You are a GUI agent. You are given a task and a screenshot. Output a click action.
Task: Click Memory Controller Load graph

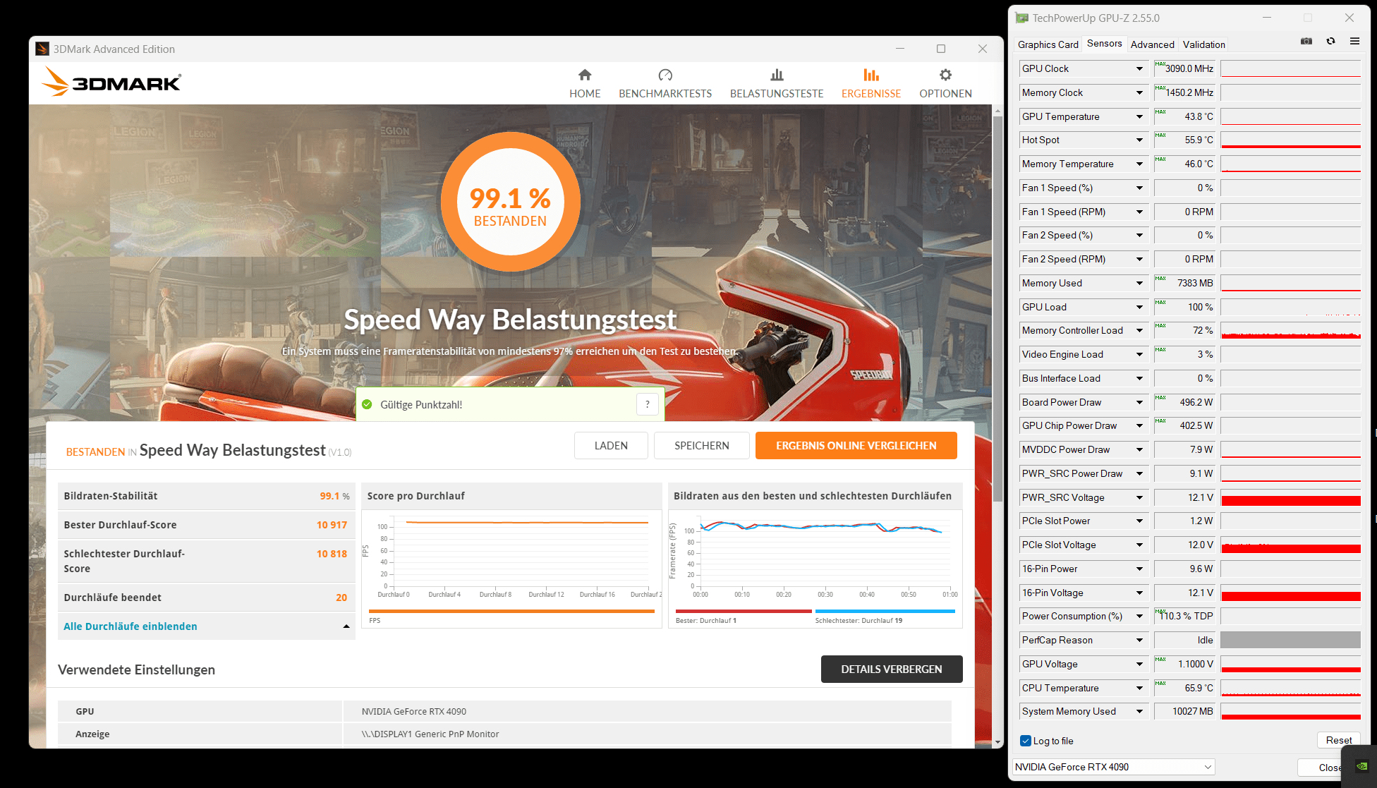point(1290,330)
